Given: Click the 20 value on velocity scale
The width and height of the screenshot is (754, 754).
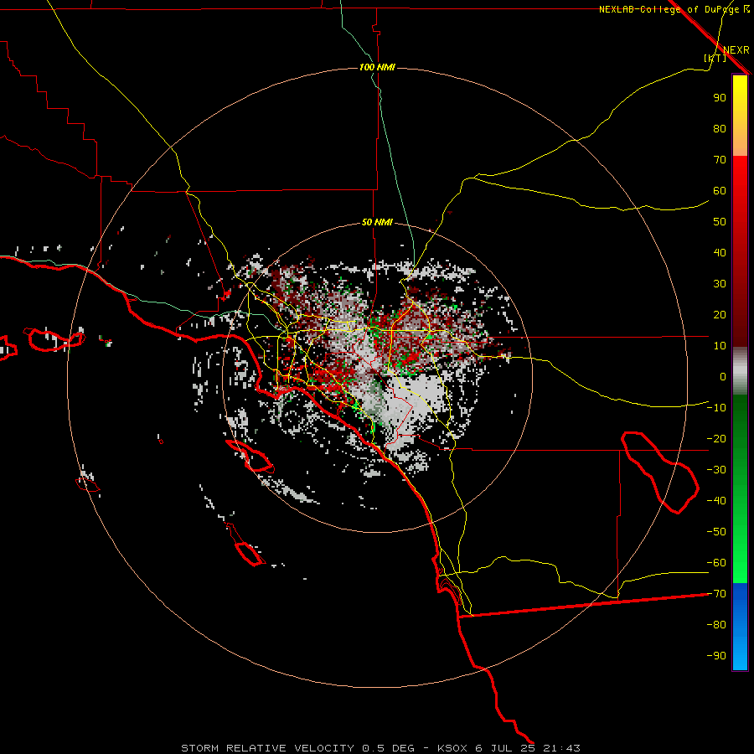Looking at the screenshot, I should pos(720,315).
